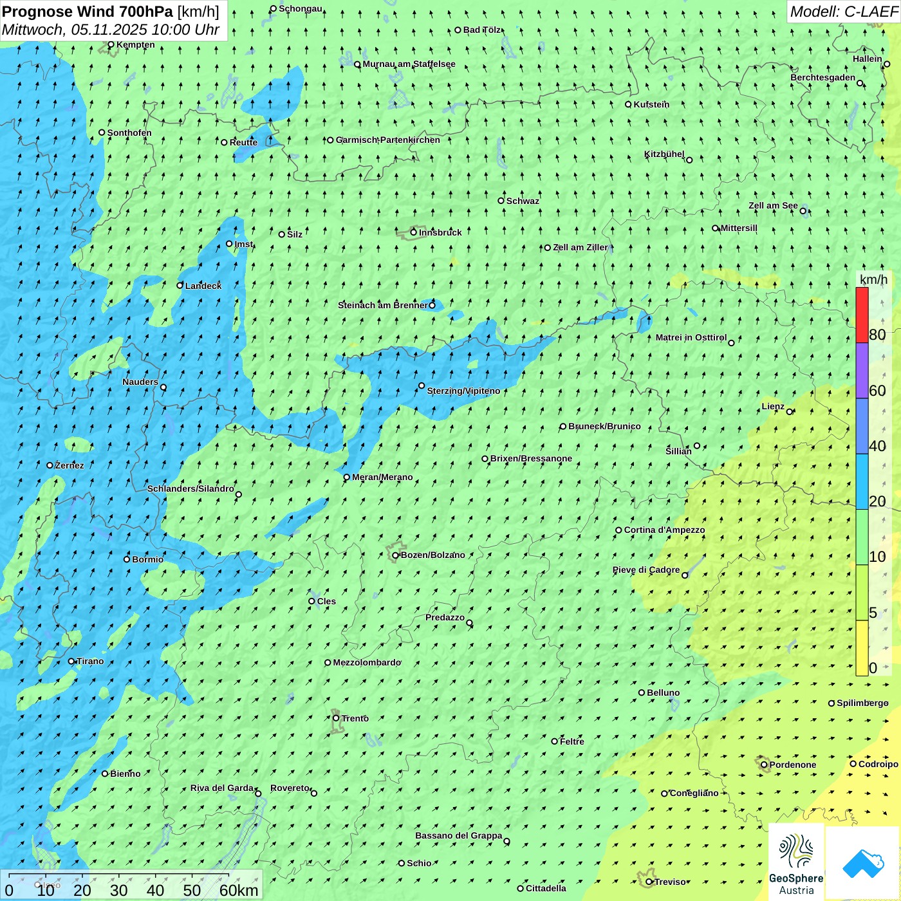Click the Kempten city label

point(135,44)
